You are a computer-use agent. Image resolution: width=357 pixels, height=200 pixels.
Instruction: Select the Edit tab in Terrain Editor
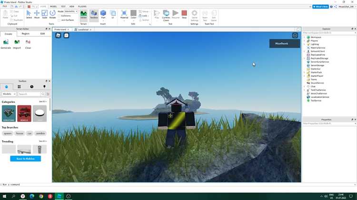point(42,34)
